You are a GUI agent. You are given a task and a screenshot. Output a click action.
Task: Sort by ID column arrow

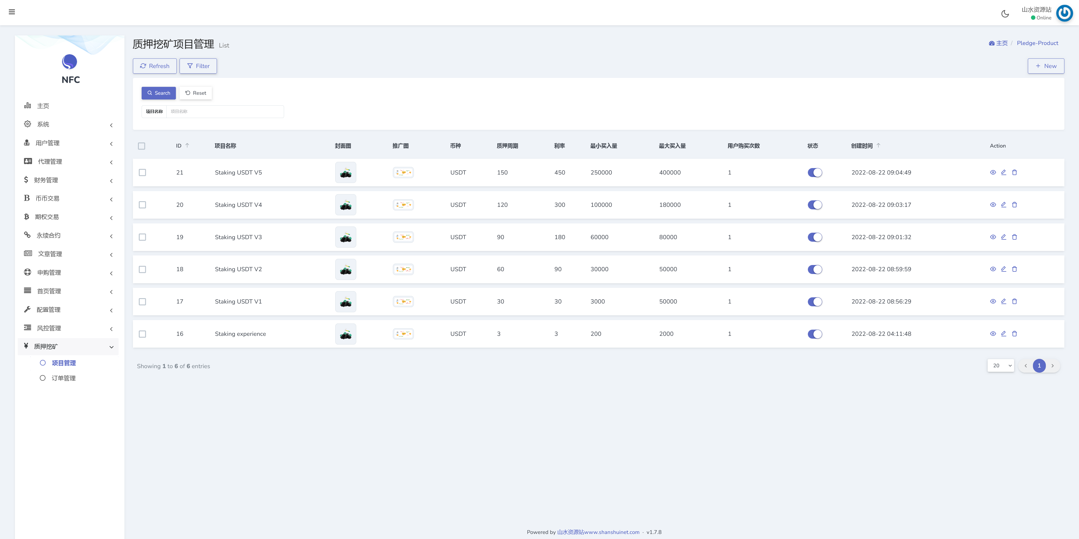[187, 145]
